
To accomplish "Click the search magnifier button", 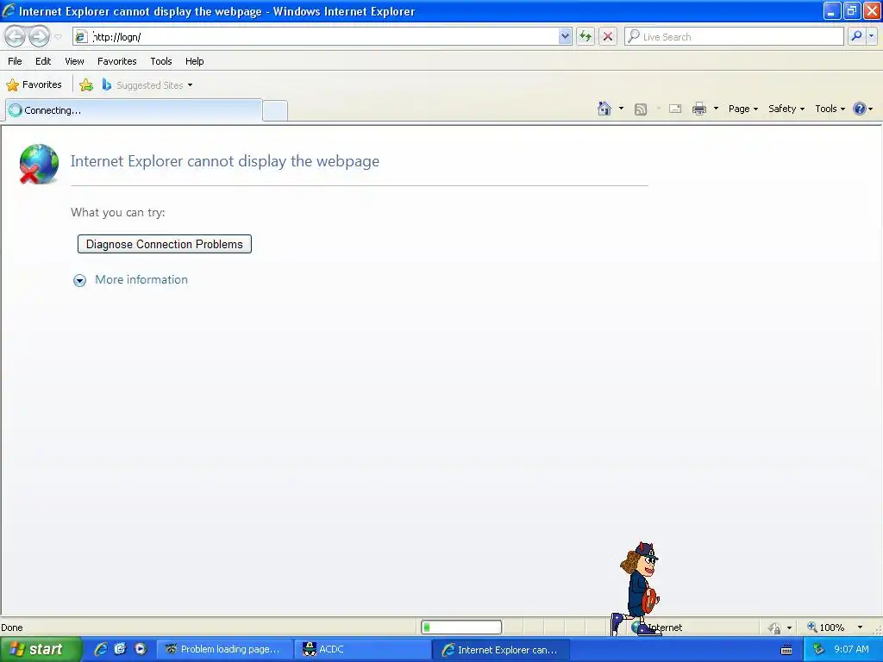I will [x=856, y=36].
